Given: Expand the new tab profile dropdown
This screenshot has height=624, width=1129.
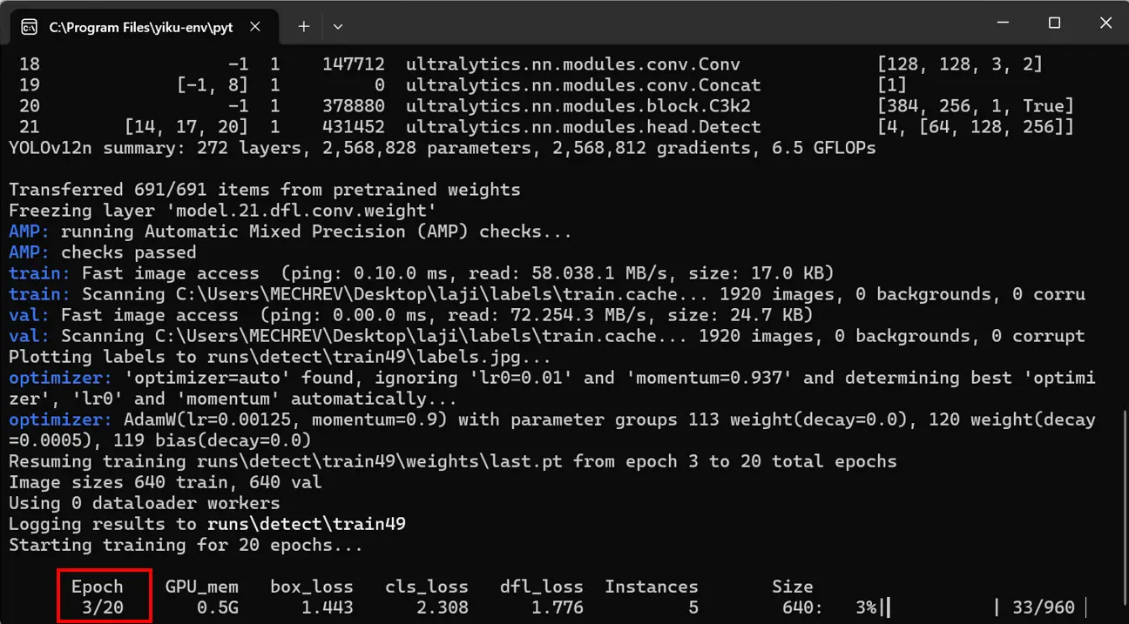Looking at the screenshot, I should (338, 27).
